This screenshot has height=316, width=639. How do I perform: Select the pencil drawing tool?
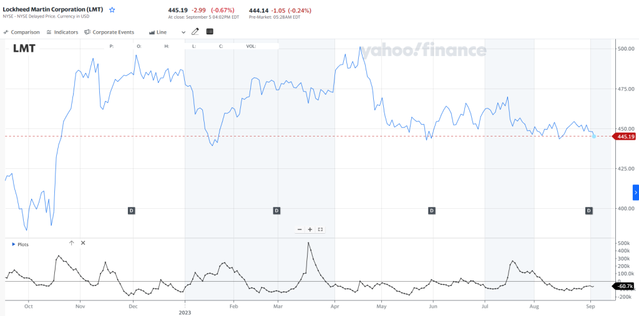point(195,31)
